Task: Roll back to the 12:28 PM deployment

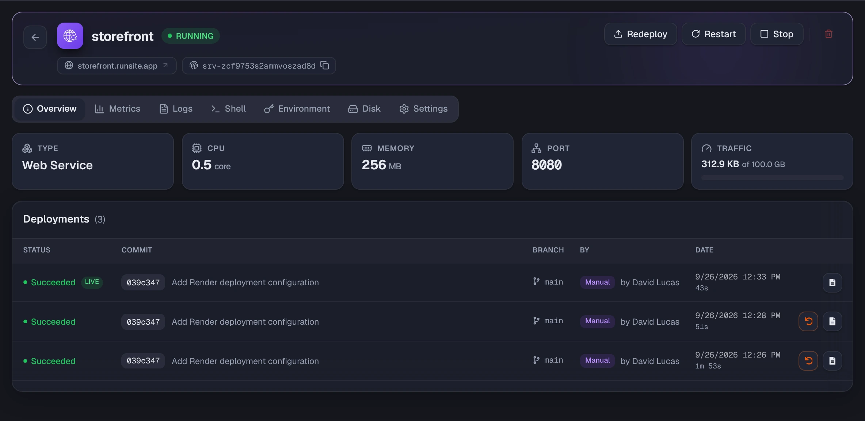Action: [x=808, y=321]
